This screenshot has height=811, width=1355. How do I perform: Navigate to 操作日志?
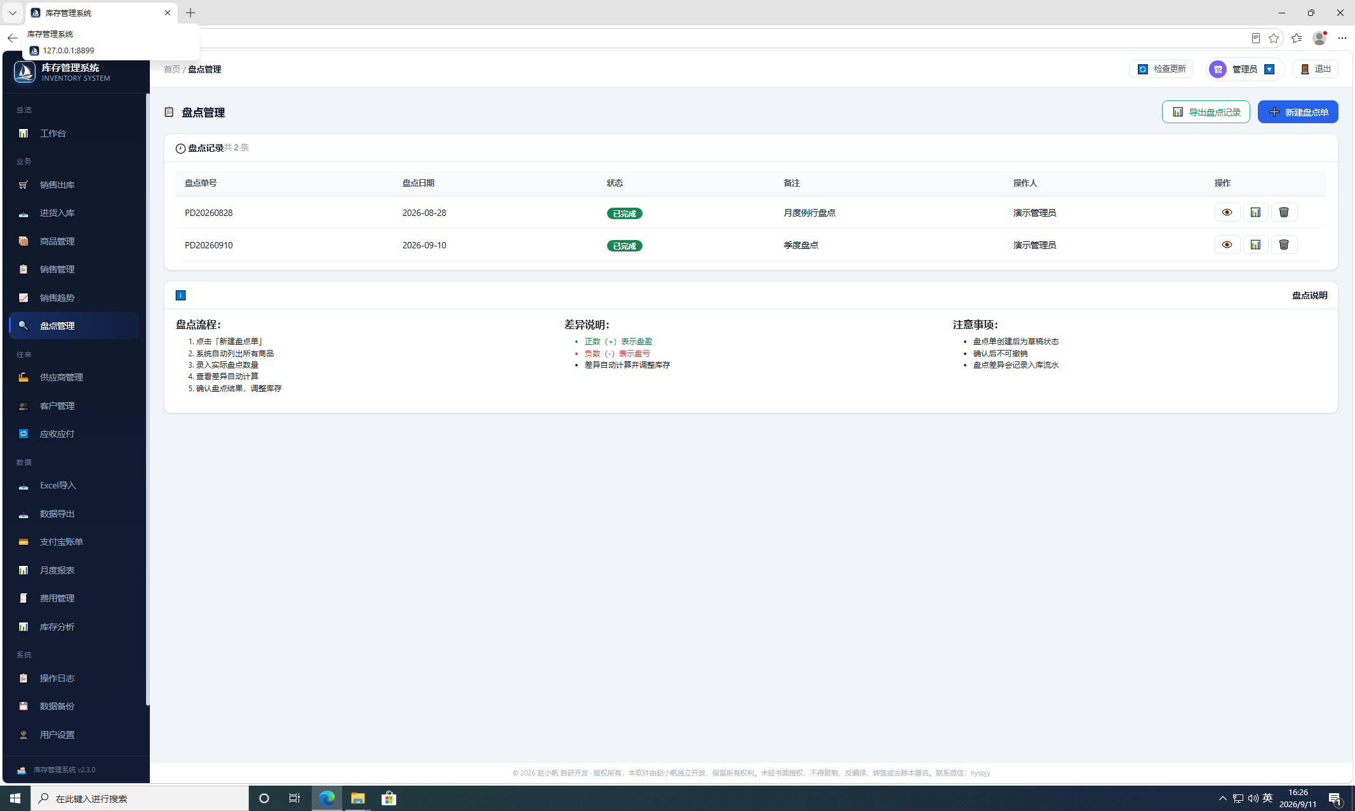point(74,678)
